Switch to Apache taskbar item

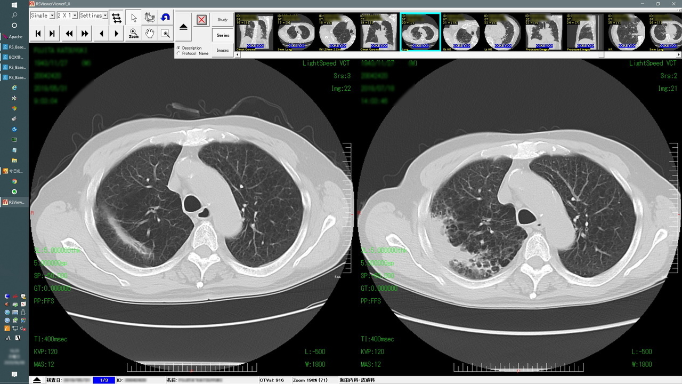click(x=13, y=37)
